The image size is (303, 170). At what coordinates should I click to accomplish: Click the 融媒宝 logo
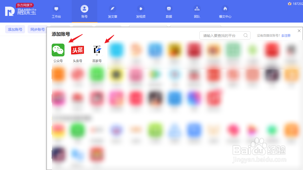click(20, 10)
